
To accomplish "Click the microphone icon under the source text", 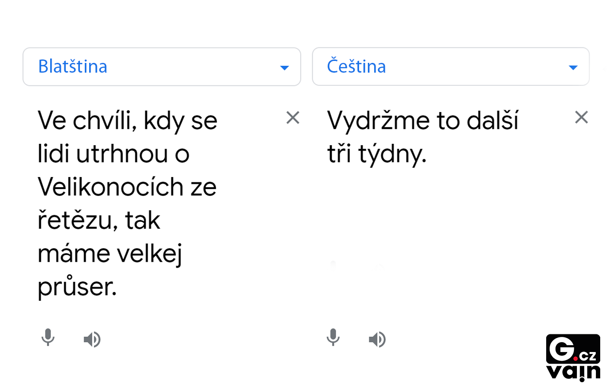I will coord(48,337).
